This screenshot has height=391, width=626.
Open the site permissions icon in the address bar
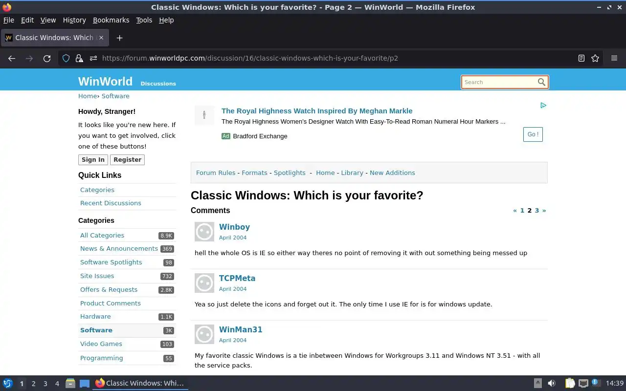[x=93, y=58]
